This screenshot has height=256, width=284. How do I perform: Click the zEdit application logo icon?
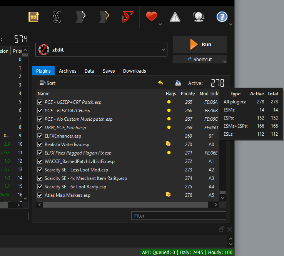pos(43,50)
